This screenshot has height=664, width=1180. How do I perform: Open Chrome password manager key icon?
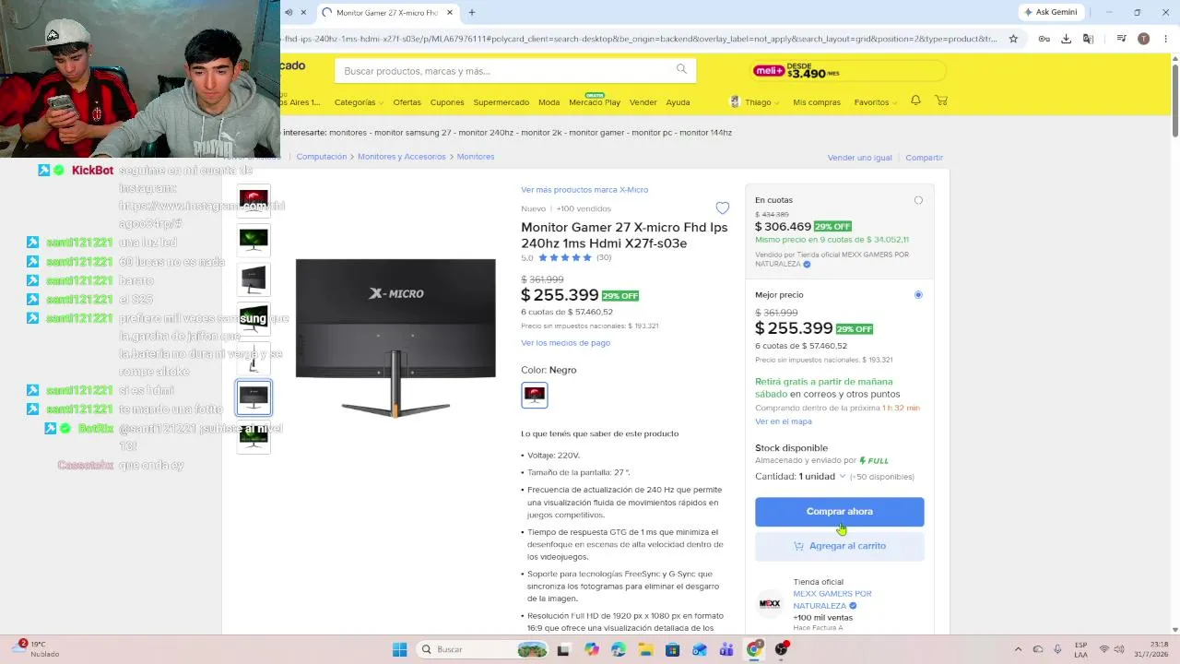coord(1044,39)
